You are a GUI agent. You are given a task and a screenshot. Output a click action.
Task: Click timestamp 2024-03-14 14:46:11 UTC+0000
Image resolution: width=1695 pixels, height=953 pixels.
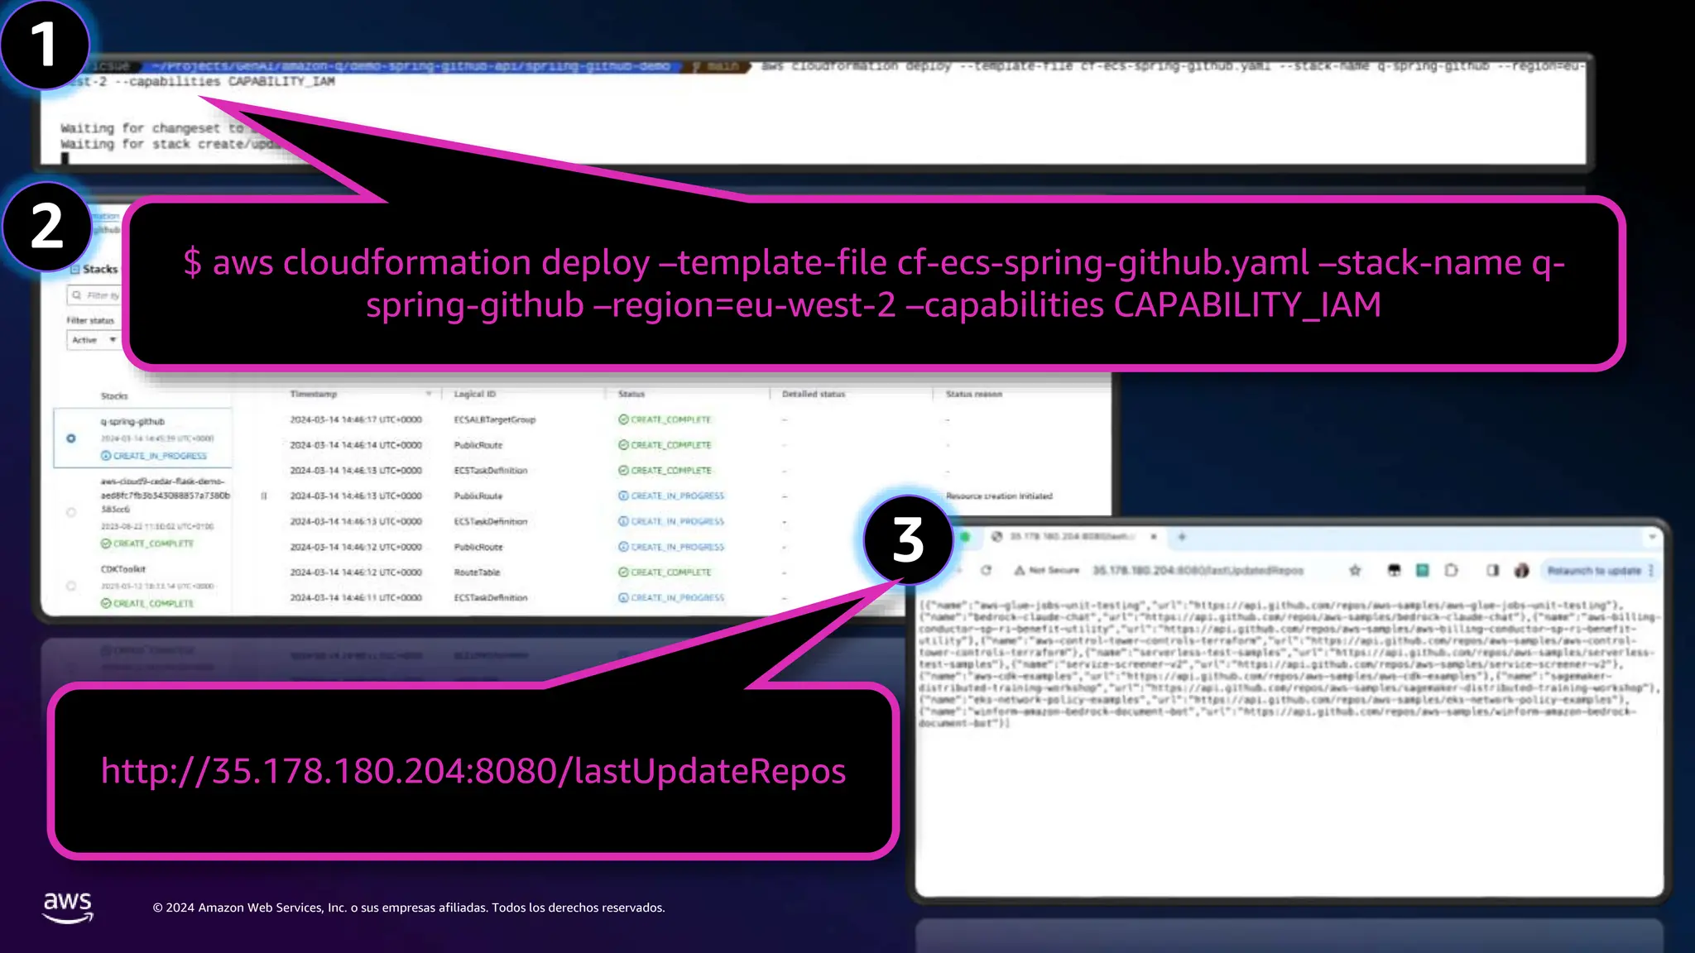coord(356,597)
